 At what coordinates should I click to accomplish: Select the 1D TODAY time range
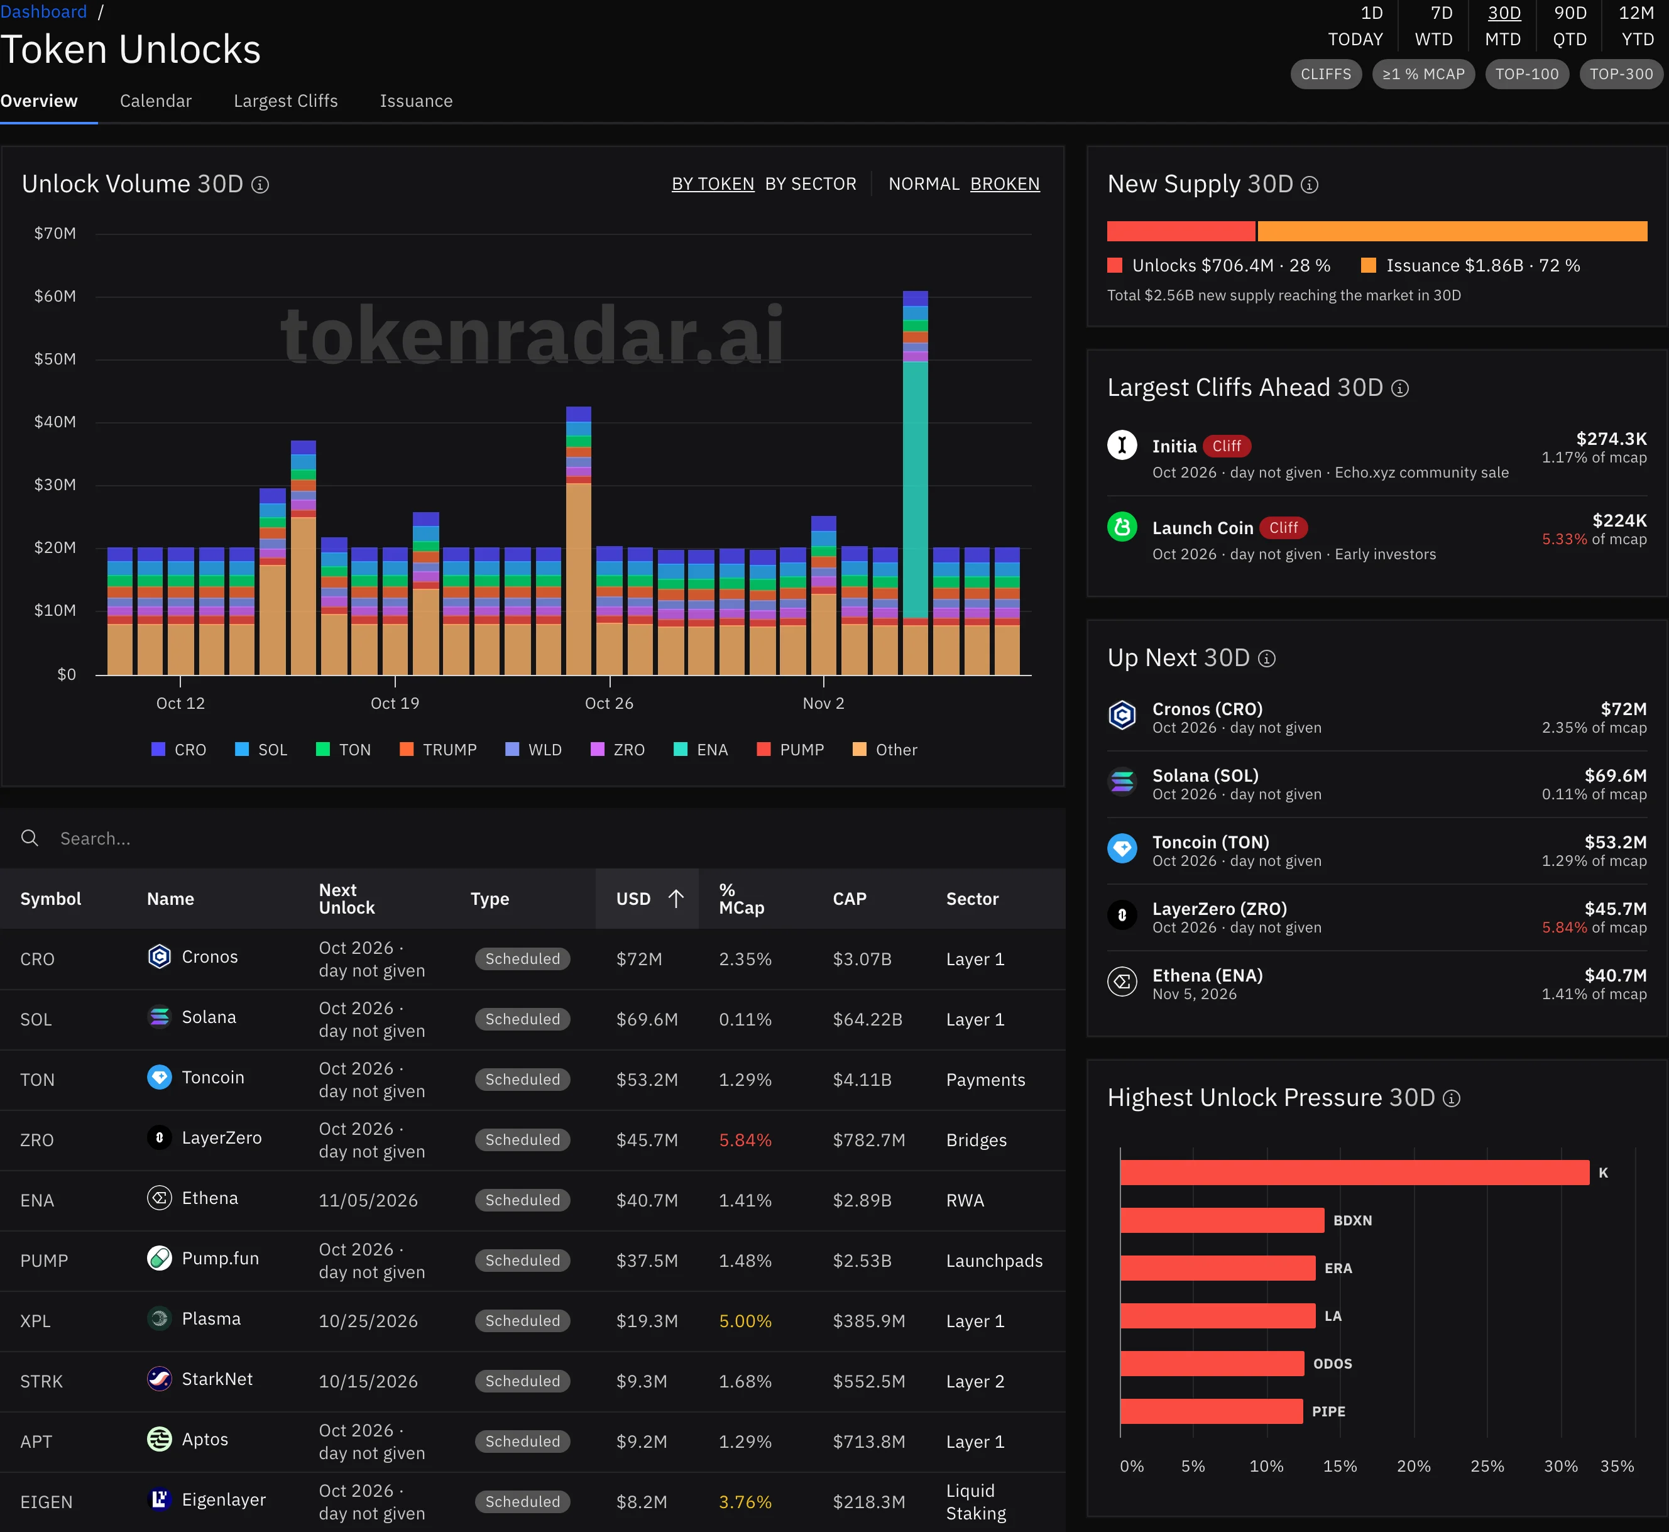[x=1355, y=26]
